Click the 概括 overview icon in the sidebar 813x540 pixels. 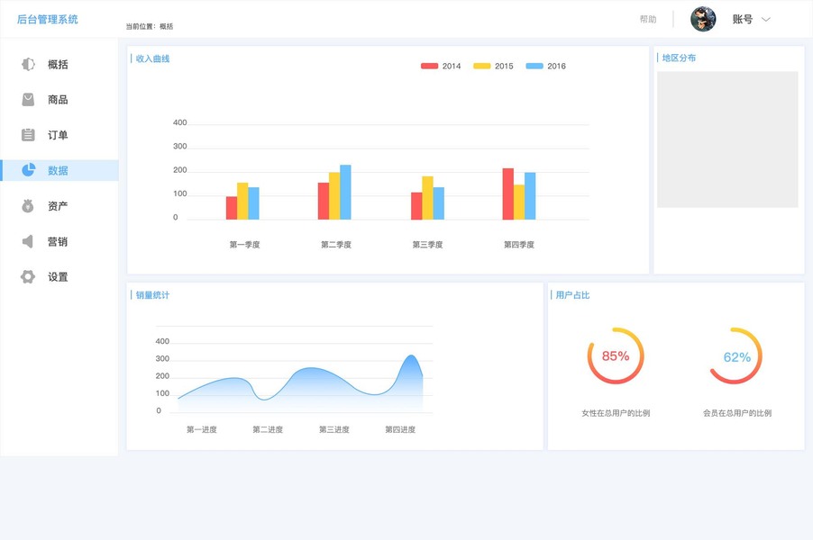point(28,64)
